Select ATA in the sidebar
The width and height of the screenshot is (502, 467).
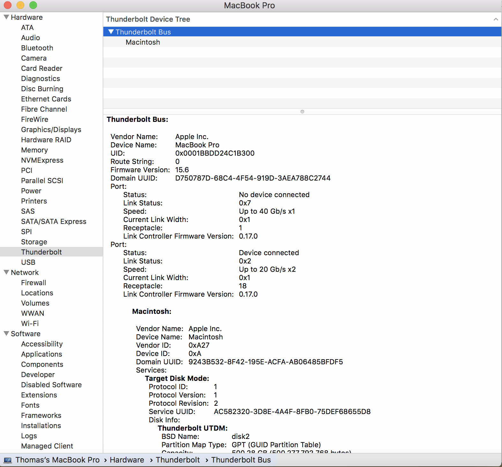pyautogui.click(x=27, y=27)
